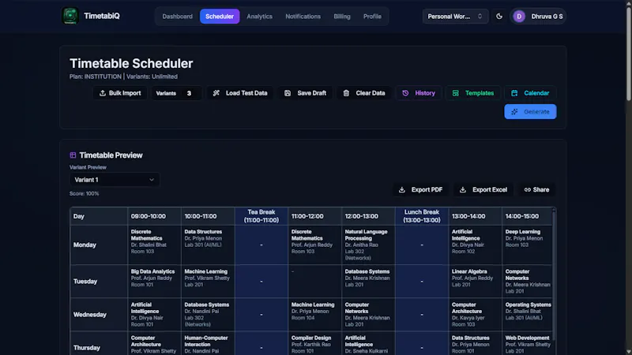
Task: Select the Scheduler tab
Action: [220, 17]
